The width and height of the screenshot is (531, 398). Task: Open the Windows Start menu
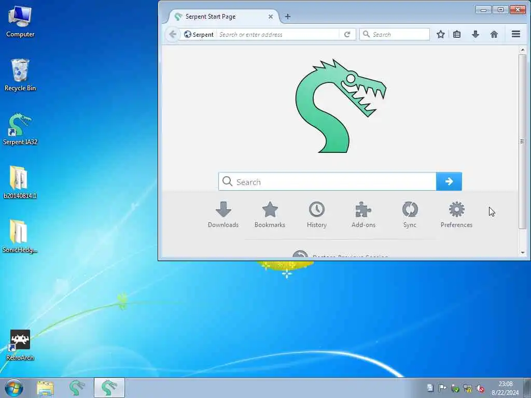(14, 388)
